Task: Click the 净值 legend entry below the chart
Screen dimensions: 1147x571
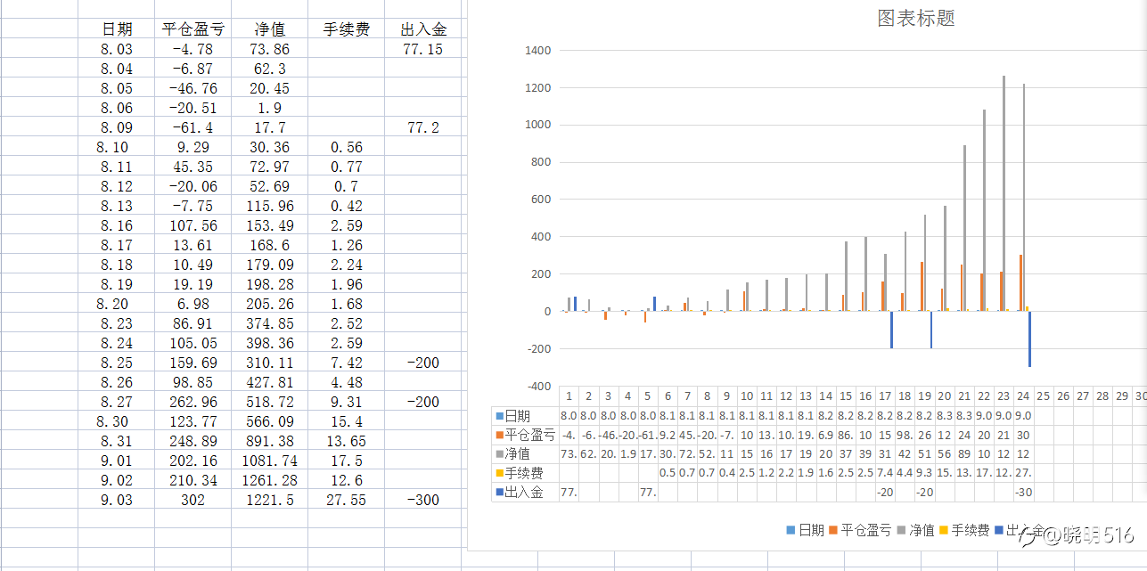Action: [914, 530]
